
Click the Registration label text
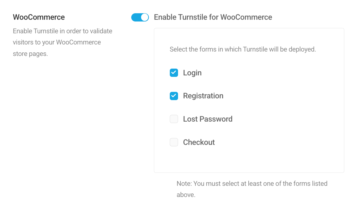203,96
